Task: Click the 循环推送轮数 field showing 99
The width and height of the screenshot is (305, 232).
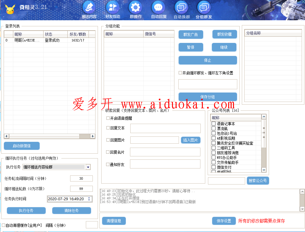Action: click(81, 189)
